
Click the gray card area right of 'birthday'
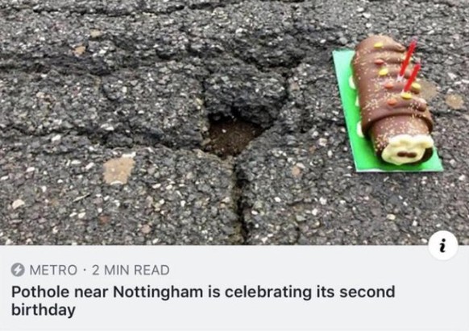pyautogui.click(x=269, y=310)
